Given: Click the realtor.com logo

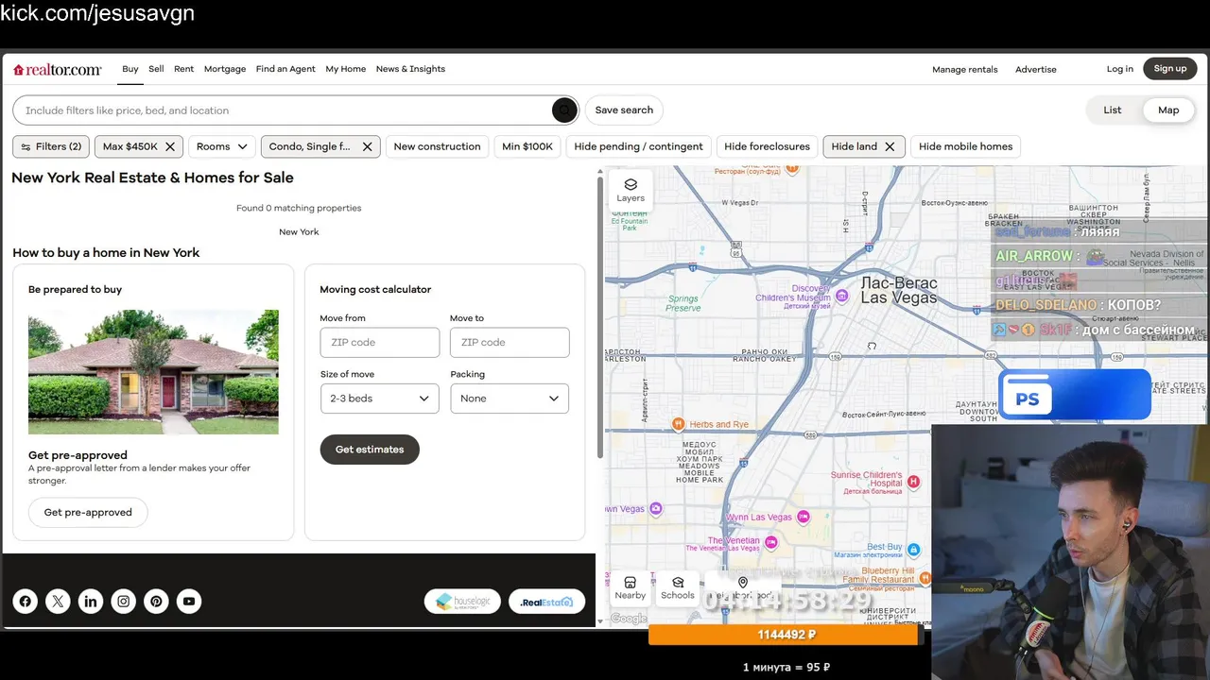Looking at the screenshot, I should (58, 69).
